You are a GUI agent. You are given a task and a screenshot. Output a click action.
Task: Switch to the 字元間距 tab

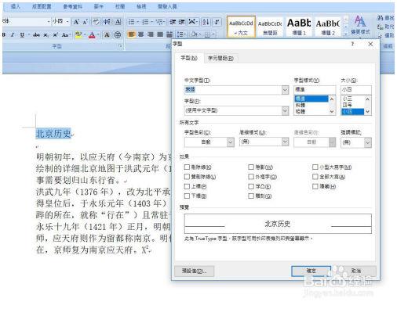pyautogui.click(x=220, y=58)
